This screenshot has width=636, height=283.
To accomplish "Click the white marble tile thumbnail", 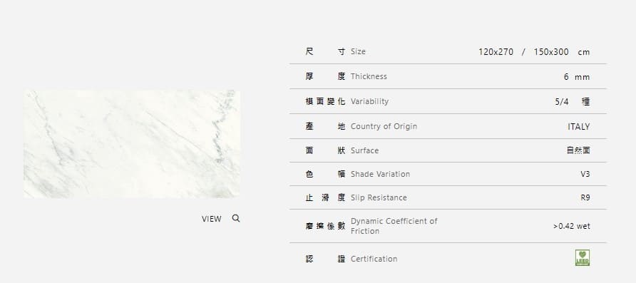I will point(132,144).
